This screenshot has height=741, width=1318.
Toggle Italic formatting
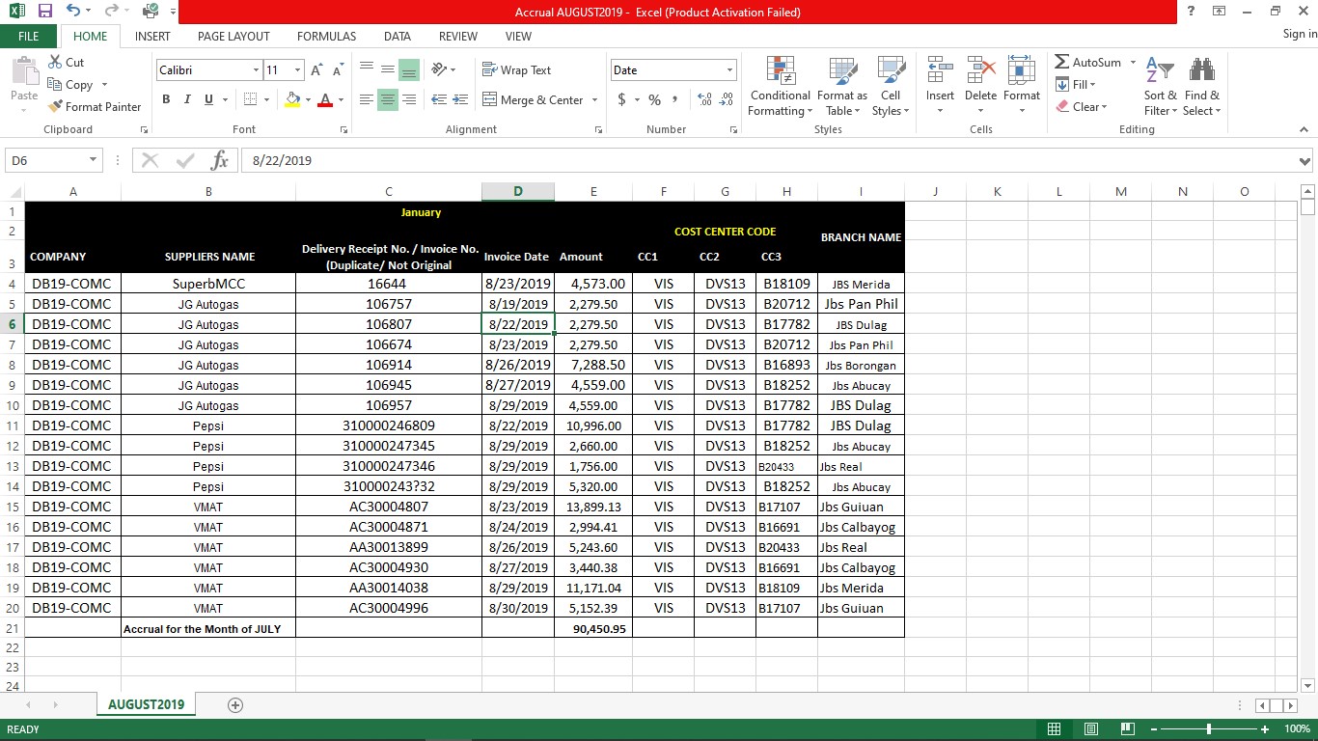pos(187,99)
